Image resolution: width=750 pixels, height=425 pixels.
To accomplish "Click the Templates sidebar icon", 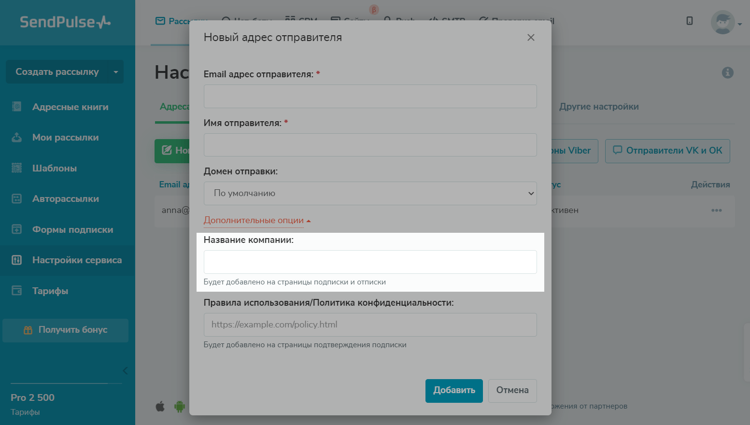I will pos(17,168).
